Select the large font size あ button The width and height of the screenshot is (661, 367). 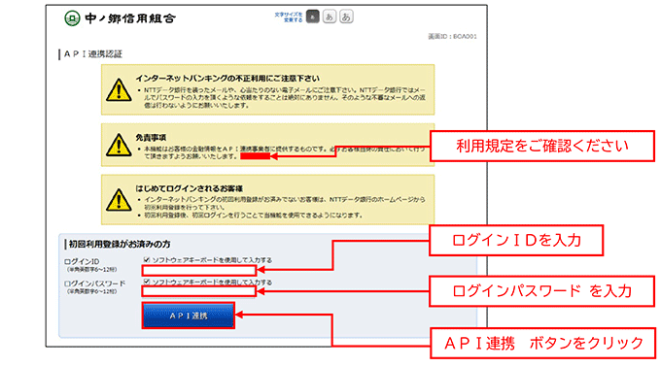tap(346, 17)
